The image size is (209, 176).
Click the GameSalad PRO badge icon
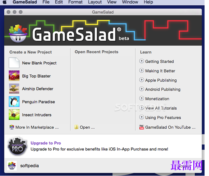tap(17, 146)
